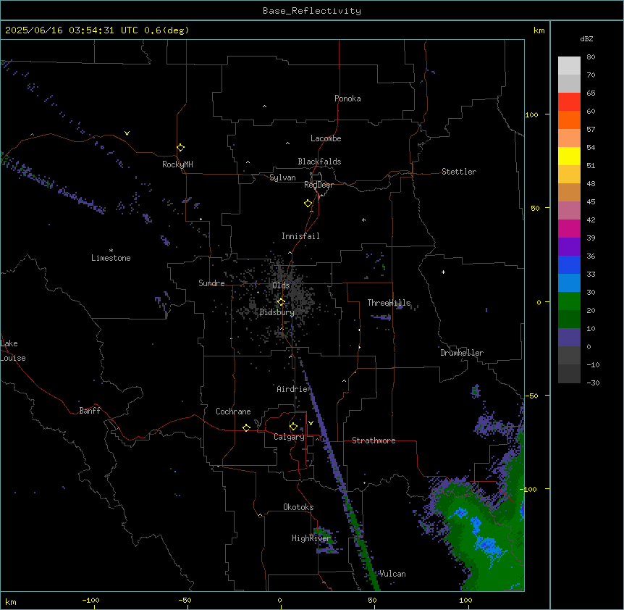Click the yellow V marker northwest of RockyMH
Viewport: 624px width, 610px height.
pyautogui.click(x=127, y=133)
